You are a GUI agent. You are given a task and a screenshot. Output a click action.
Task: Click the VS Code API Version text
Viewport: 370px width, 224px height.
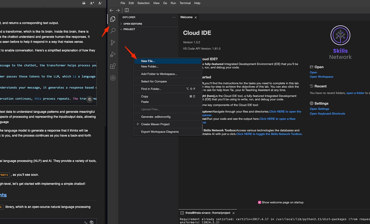[x=202, y=49]
